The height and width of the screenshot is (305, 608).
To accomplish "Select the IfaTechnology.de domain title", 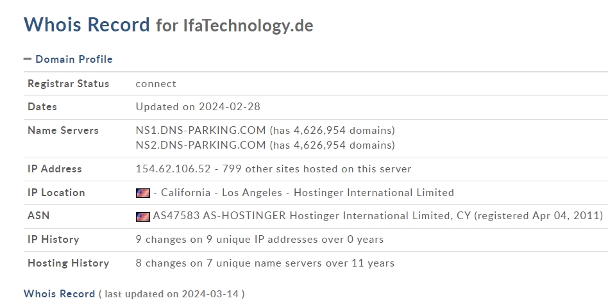I will pyautogui.click(x=248, y=26).
